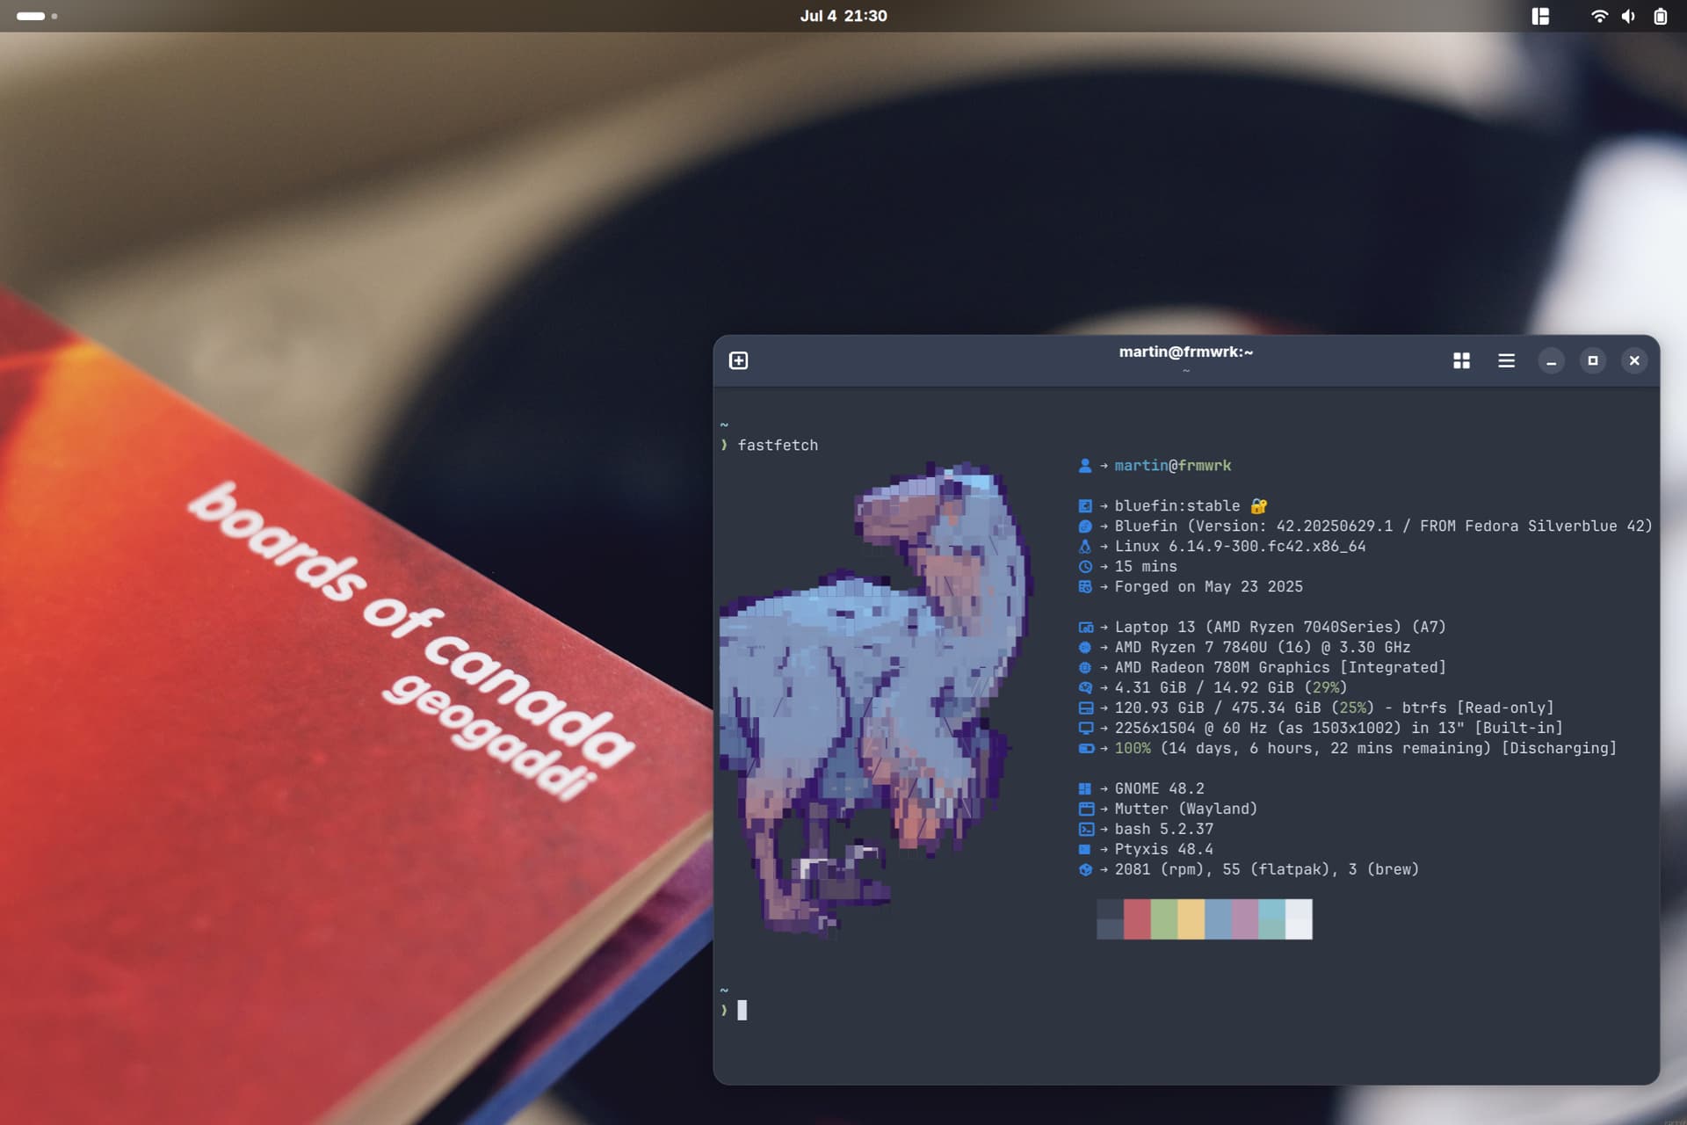Click the Bluefin version line icon

point(1085,526)
